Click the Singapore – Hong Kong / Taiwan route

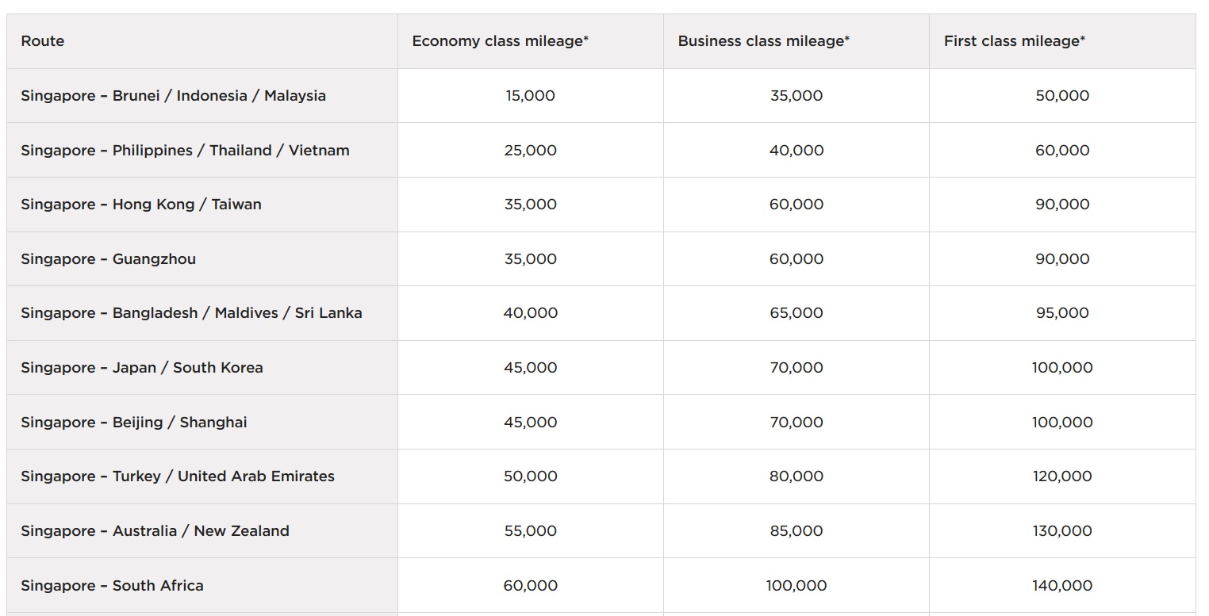tap(141, 205)
